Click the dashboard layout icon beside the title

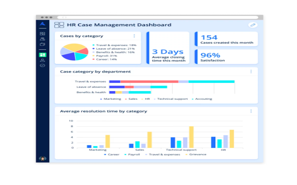[59, 25]
